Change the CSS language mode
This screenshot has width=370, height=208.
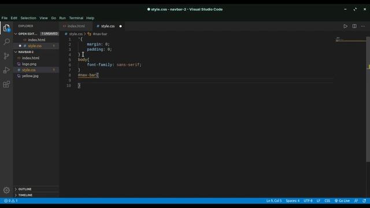[327, 200]
